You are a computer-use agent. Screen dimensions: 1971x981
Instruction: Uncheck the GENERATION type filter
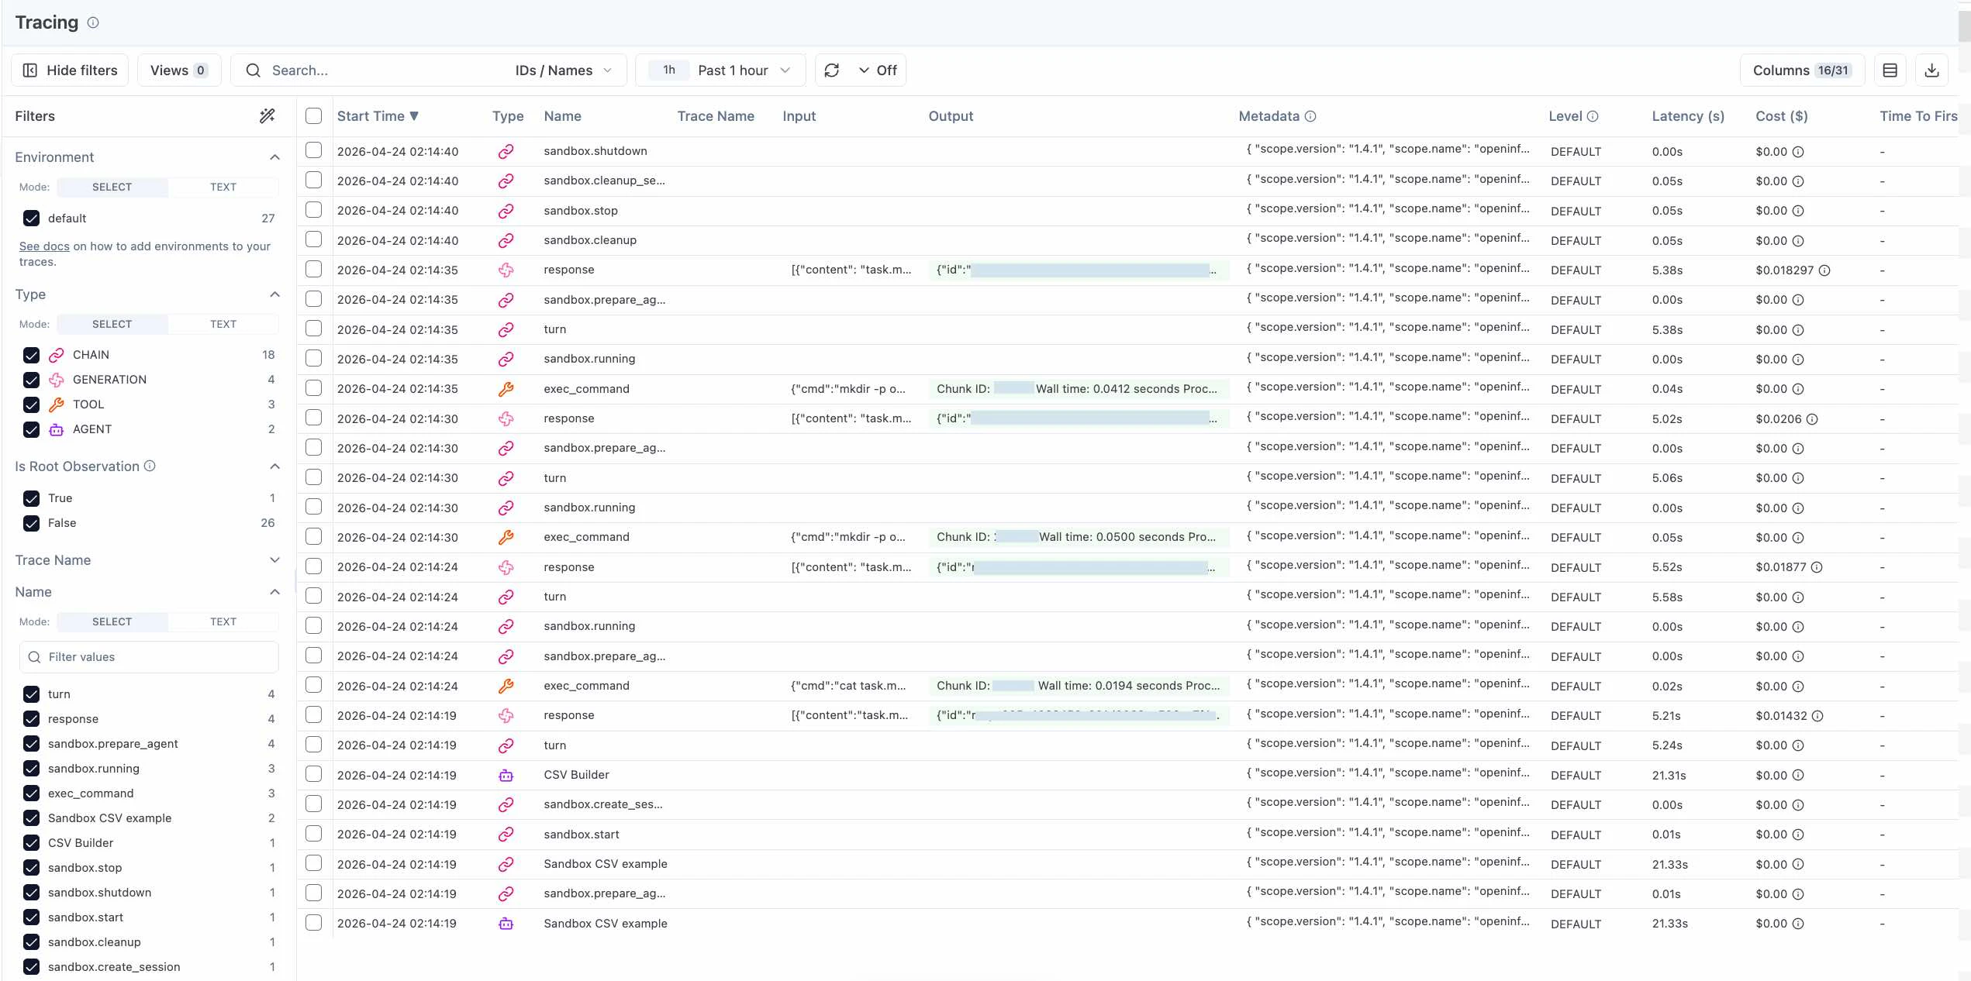31,380
